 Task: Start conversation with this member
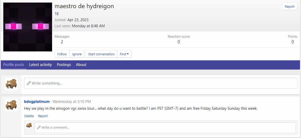pos(101,54)
